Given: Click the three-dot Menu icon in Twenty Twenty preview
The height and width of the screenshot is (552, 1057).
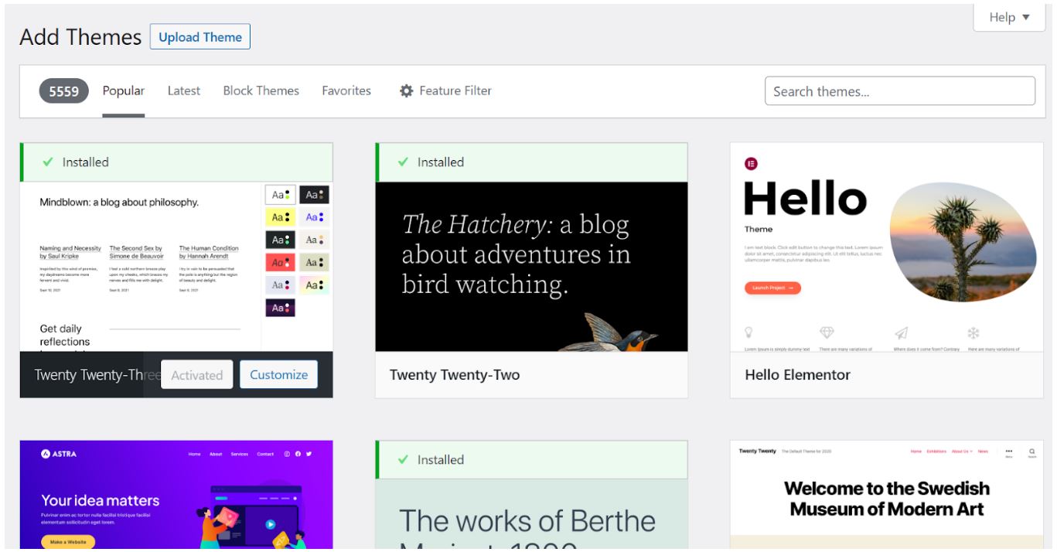Looking at the screenshot, I should coord(1009,451).
